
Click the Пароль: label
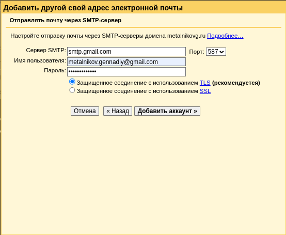tap(55, 70)
